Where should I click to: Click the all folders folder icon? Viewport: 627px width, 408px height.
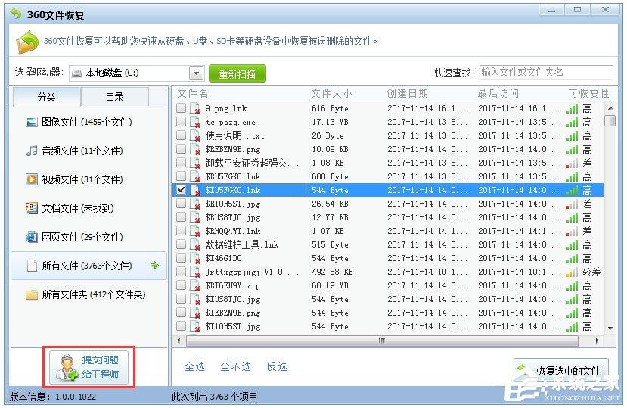tap(32, 294)
